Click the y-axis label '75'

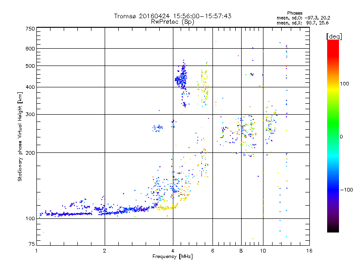[32, 244]
